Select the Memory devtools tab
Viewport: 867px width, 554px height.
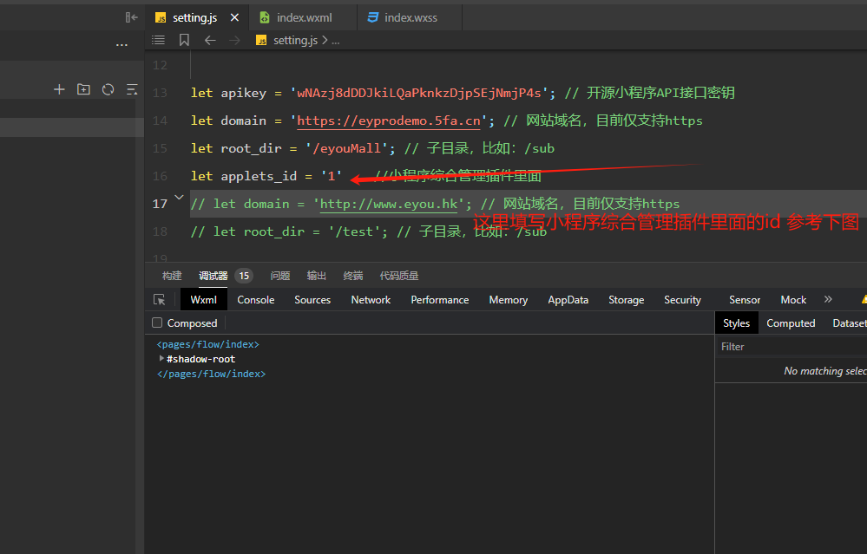(x=509, y=300)
